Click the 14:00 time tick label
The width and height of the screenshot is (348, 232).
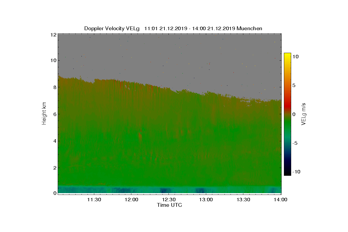coord(281,200)
